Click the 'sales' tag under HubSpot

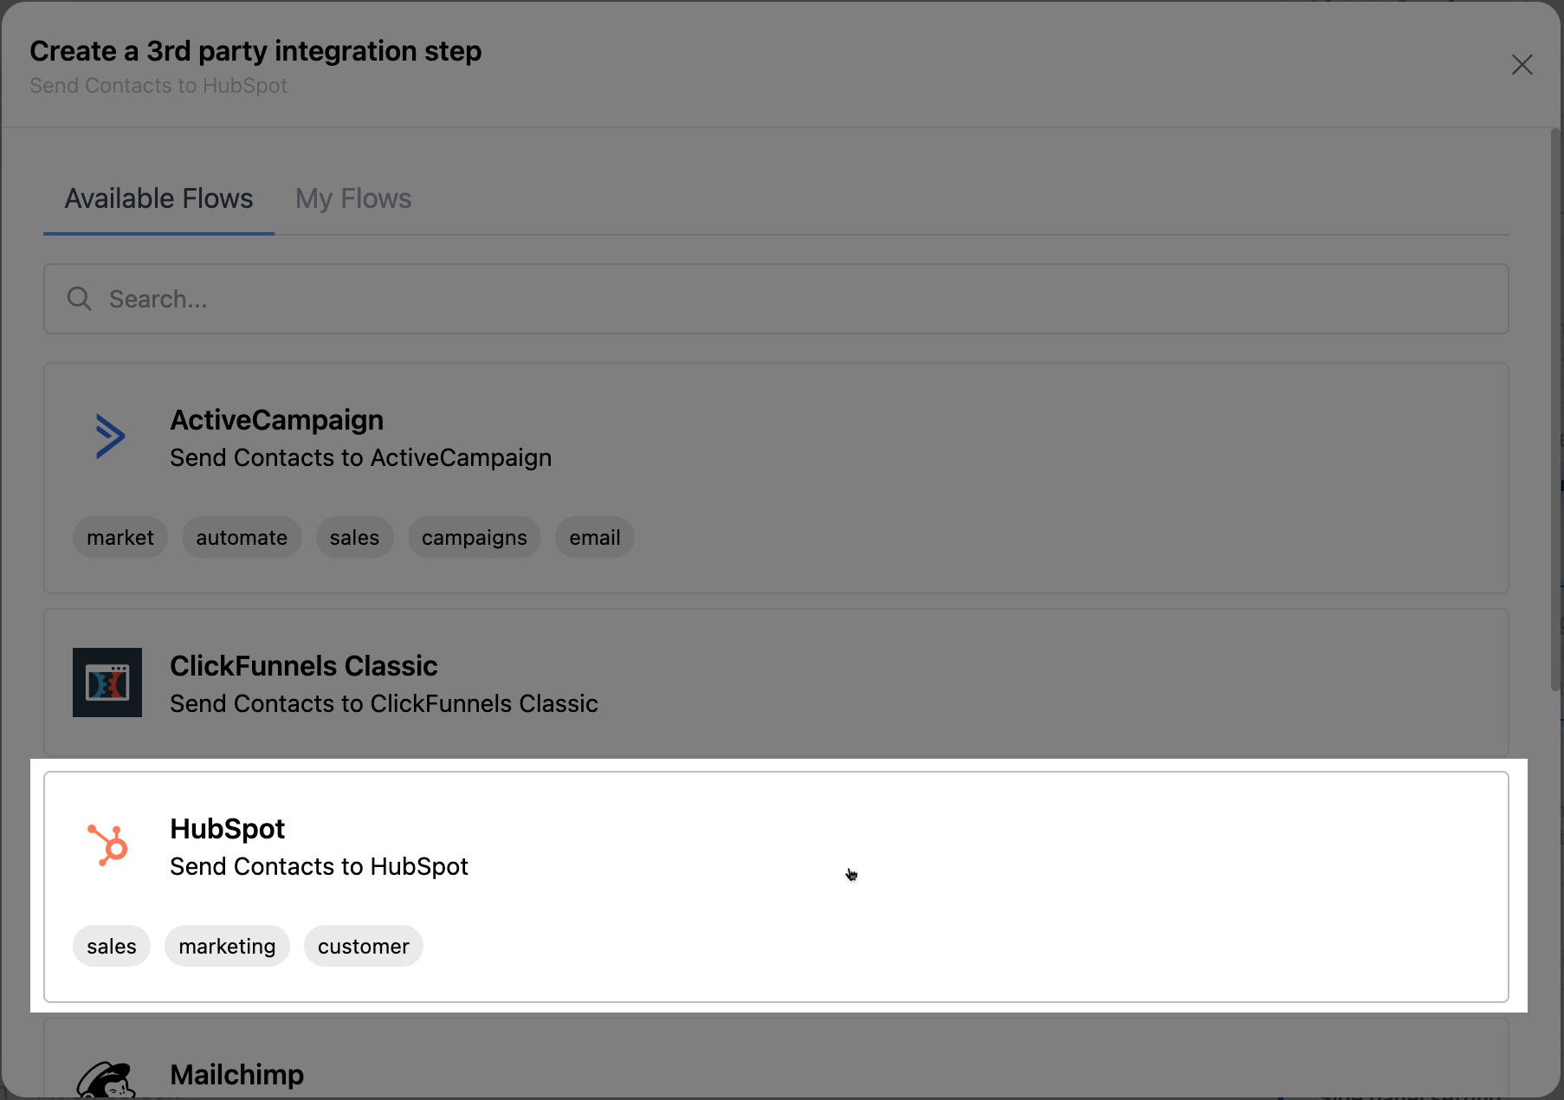click(x=112, y=947)
